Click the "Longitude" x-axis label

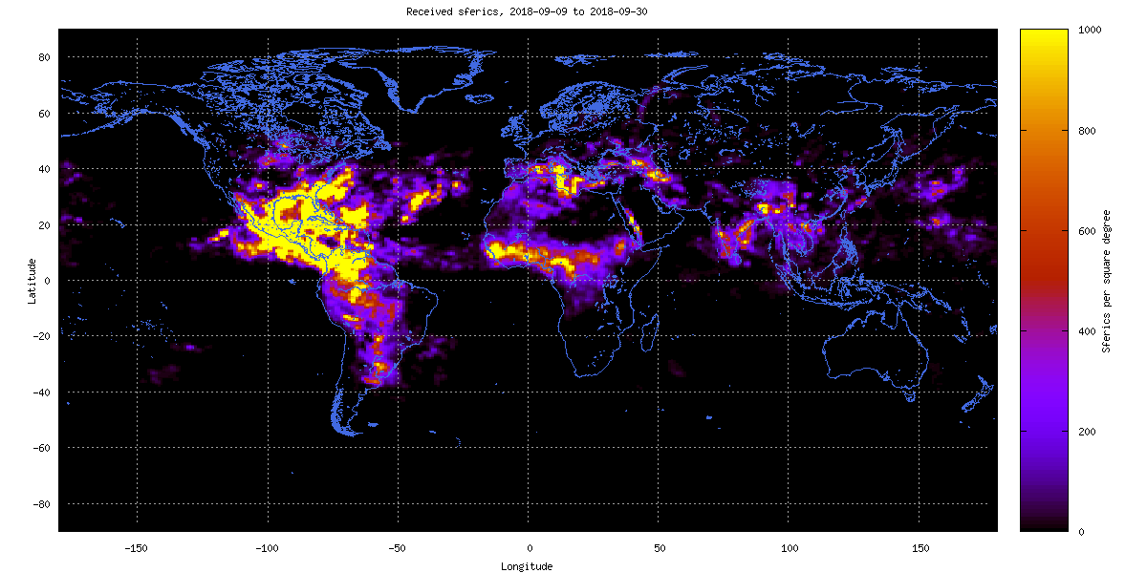pos(527,566)
